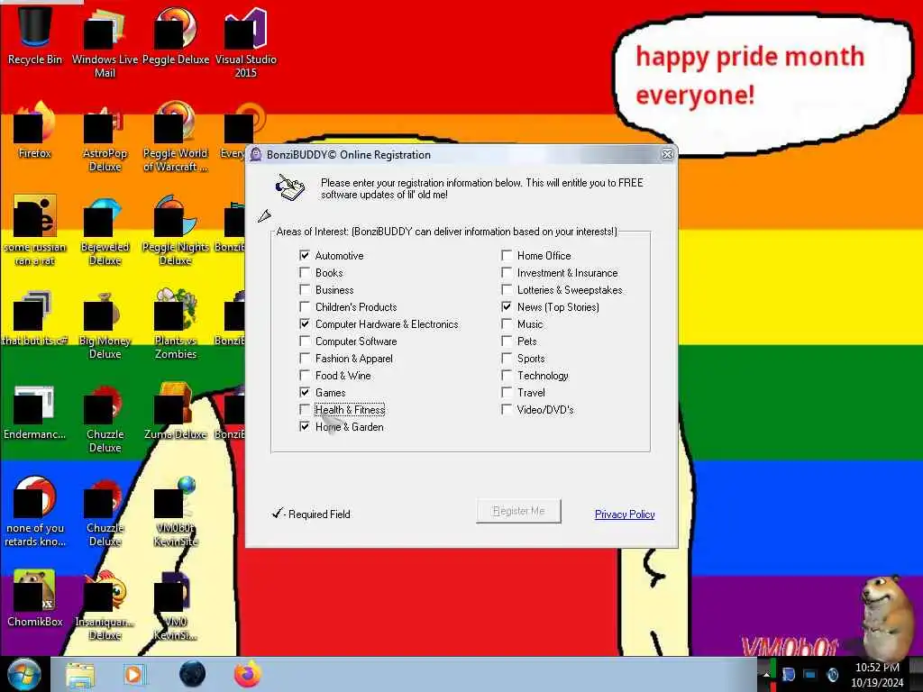
Task: Uncheck Computer Hardware & Electronics
Action: coord(305,323)
